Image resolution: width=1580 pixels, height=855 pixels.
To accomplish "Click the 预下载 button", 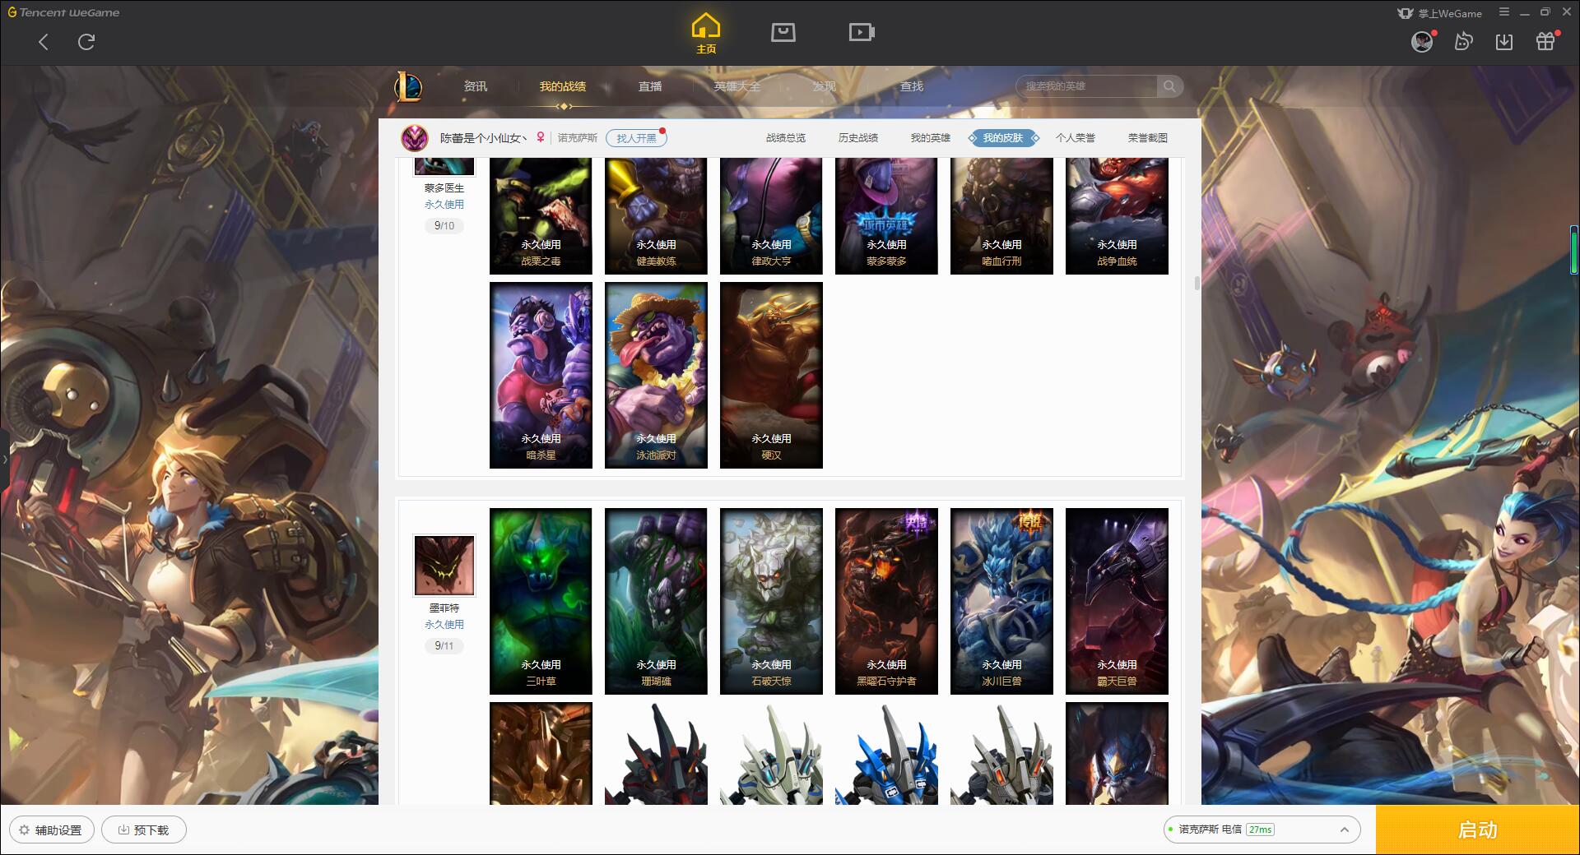I will click(144, 830).
